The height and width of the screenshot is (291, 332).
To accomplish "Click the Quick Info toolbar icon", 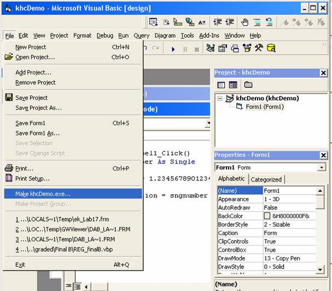I will (x=178, y=22).
